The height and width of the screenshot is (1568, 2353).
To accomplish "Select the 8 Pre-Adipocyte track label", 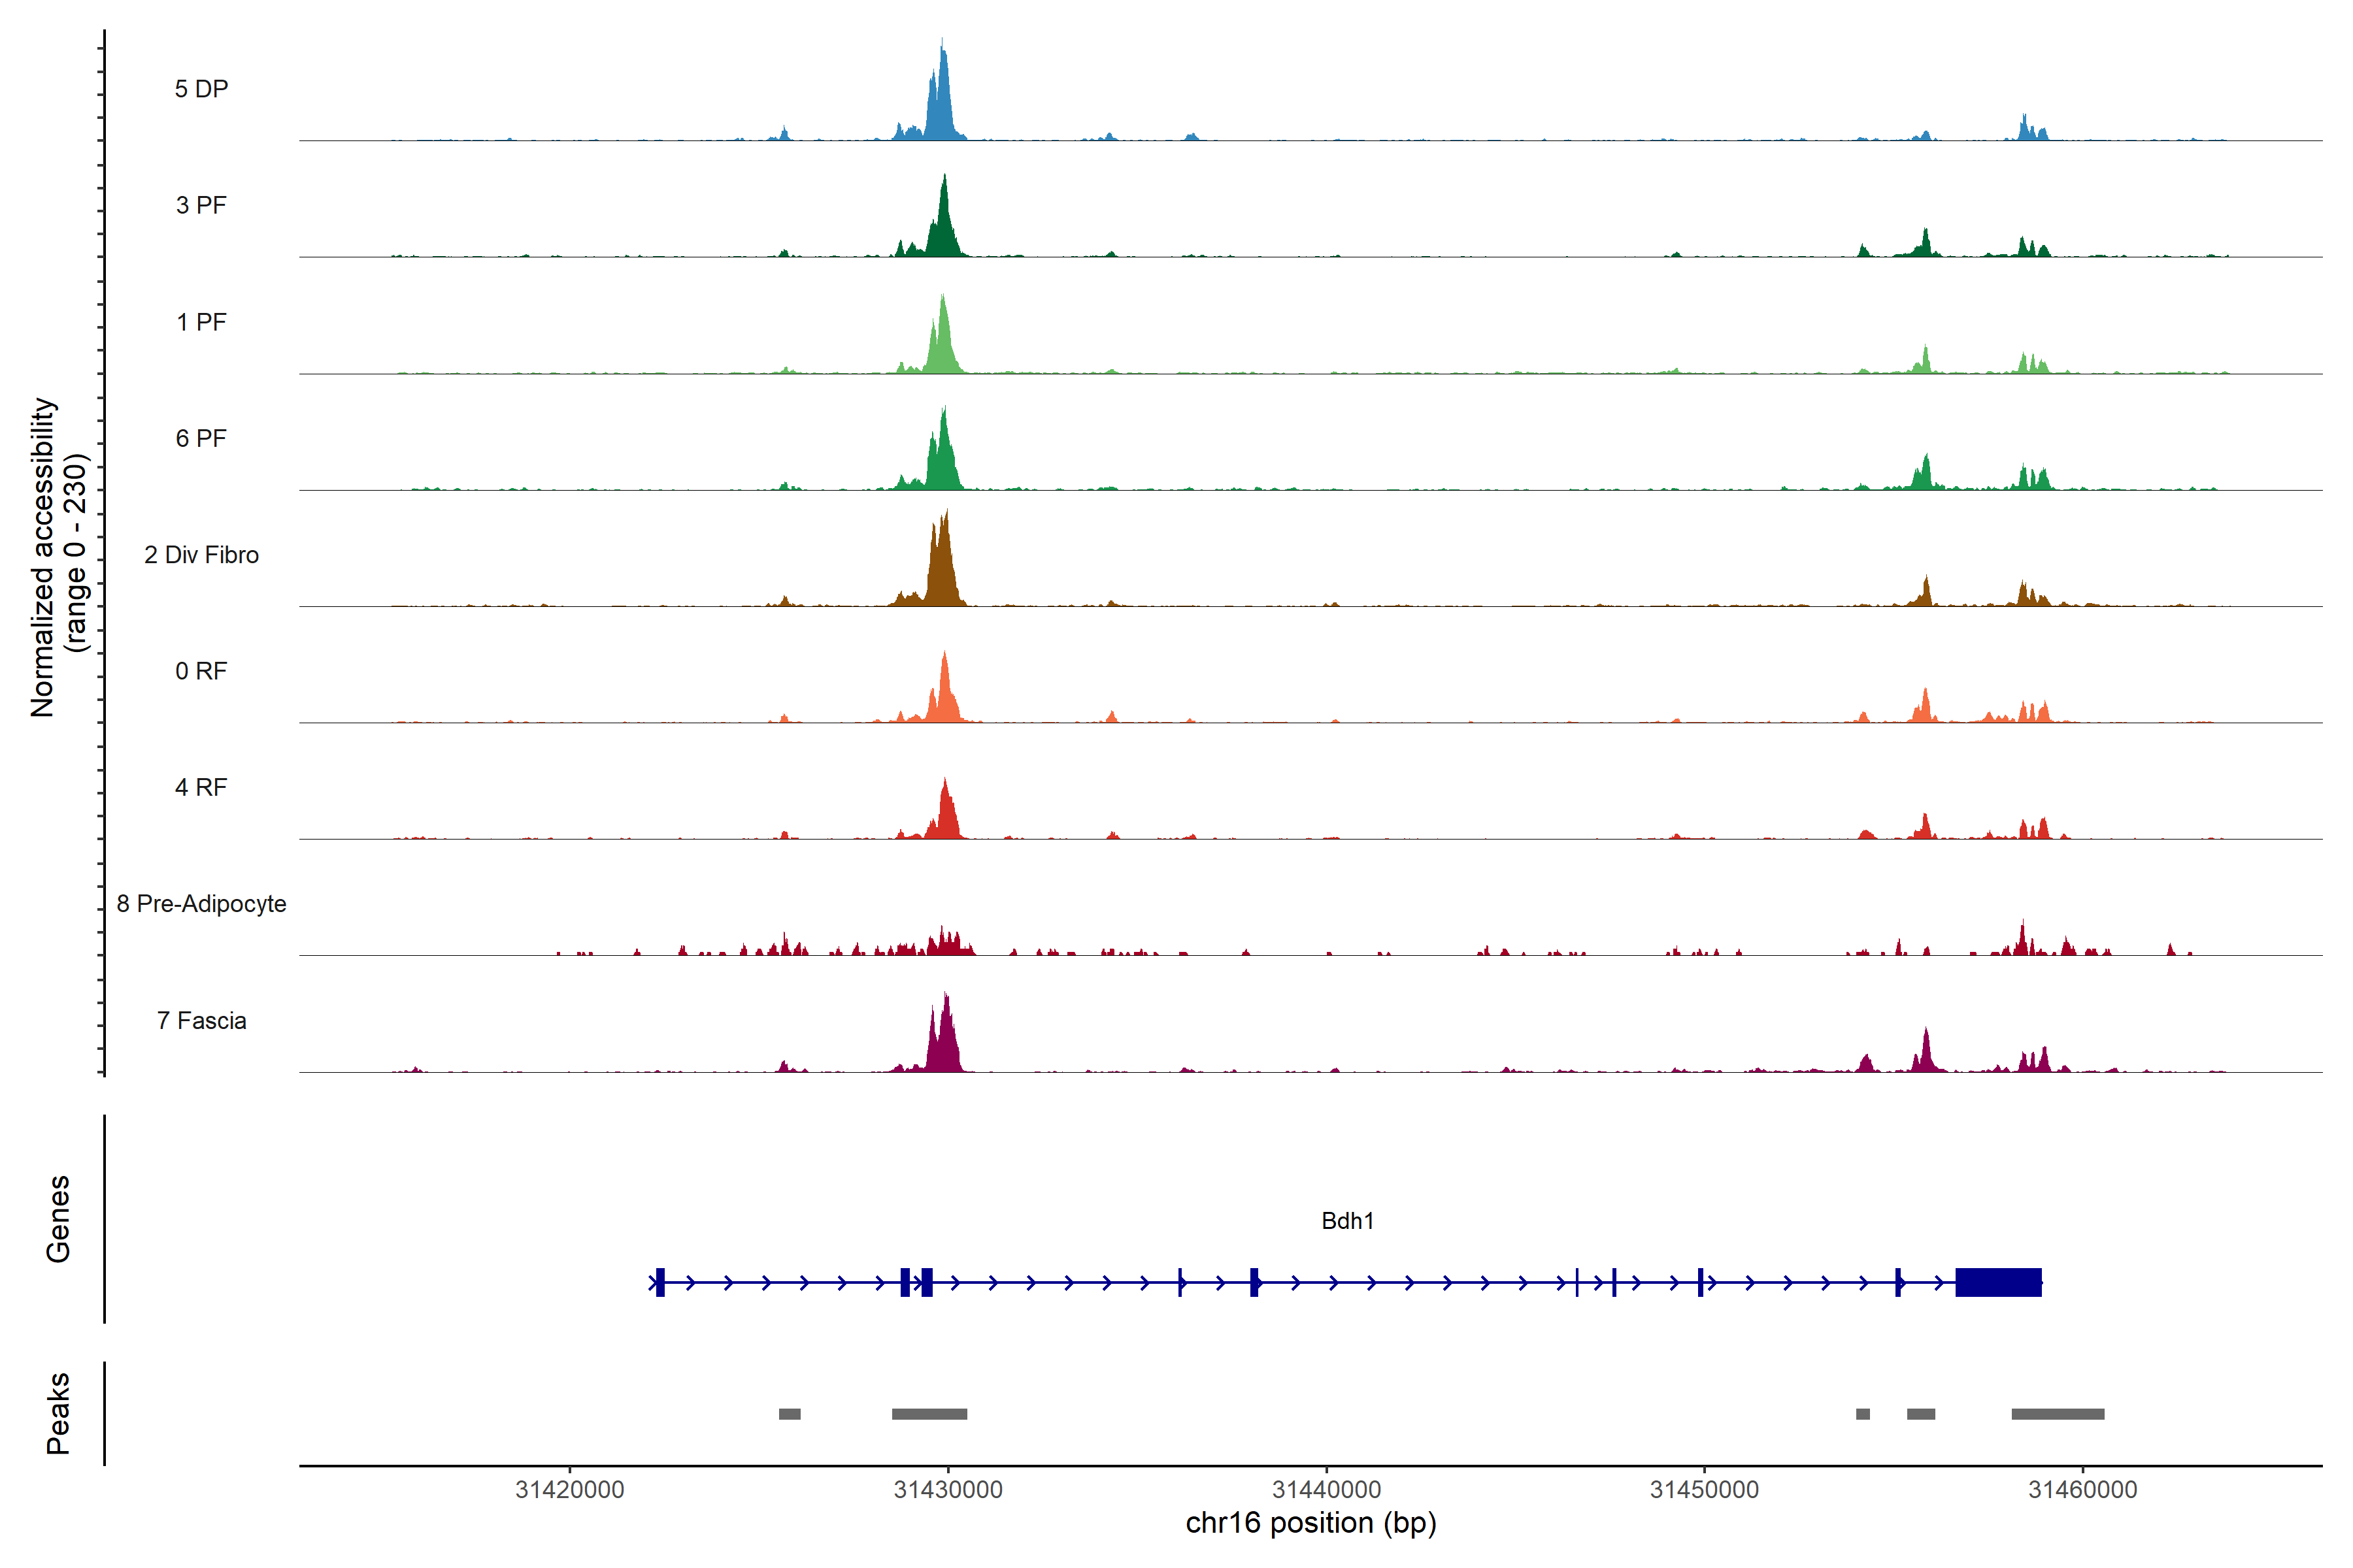I will point(201,904).
